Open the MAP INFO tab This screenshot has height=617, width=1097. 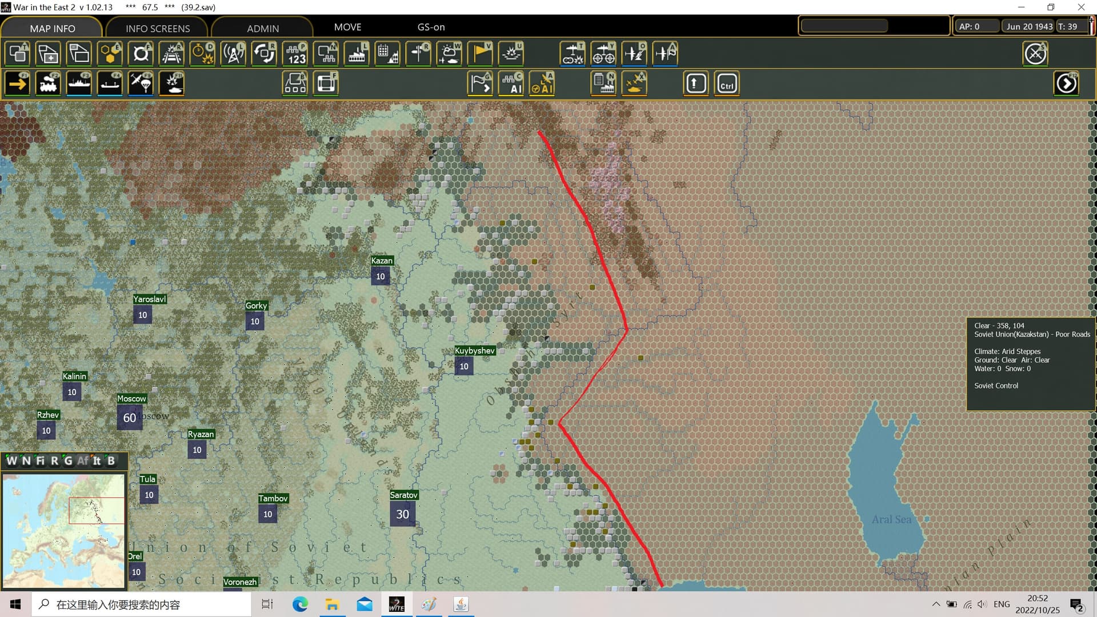tap(52, 28)
